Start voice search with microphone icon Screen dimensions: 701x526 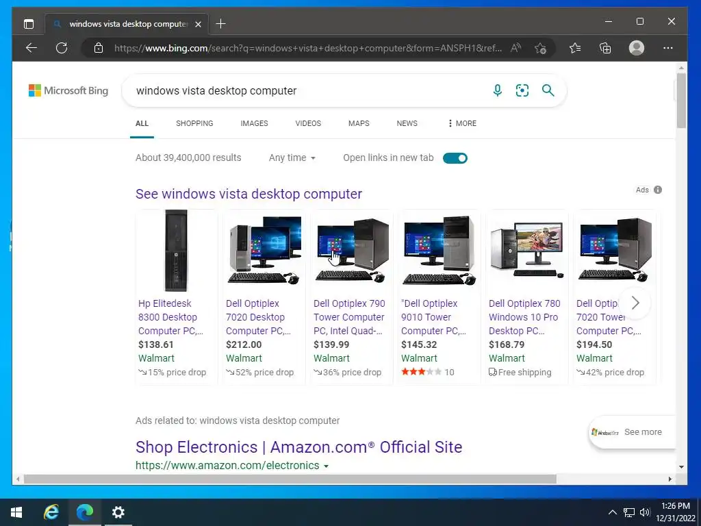pyautogui.click(x=498, y=90)
